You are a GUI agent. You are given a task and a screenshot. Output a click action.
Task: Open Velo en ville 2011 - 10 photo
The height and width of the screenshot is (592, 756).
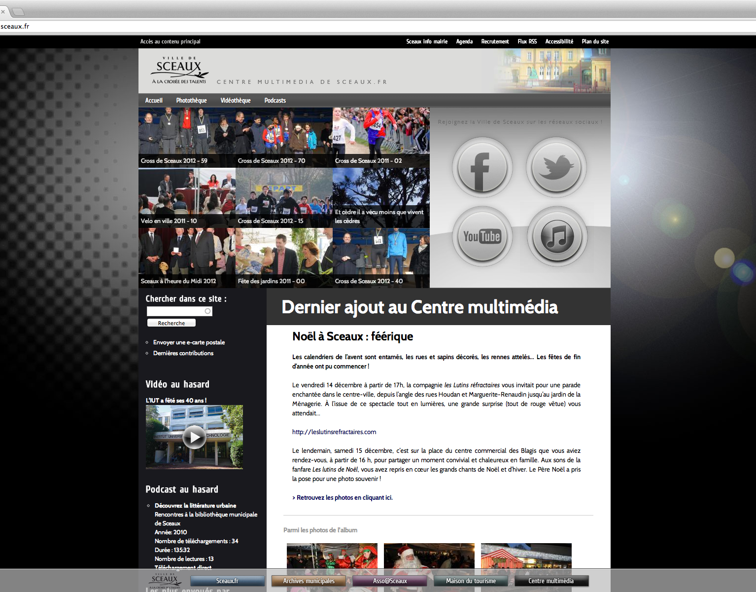tap(187, 197)
